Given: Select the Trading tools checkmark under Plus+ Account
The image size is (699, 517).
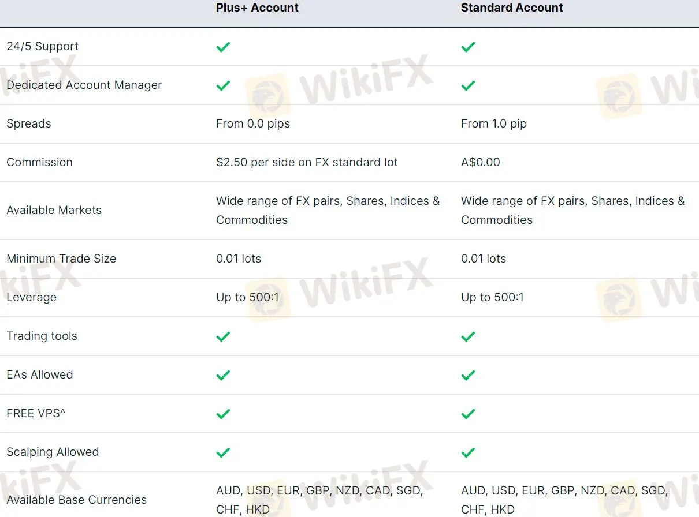Looking at the screenshot, I should [223, 336].
